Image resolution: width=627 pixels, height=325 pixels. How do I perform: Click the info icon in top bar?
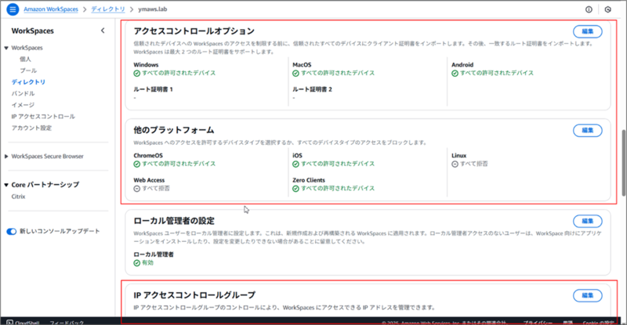(589, 9)
